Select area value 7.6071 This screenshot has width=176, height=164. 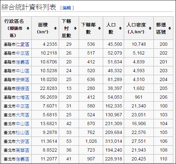click(x=50, y=106)
